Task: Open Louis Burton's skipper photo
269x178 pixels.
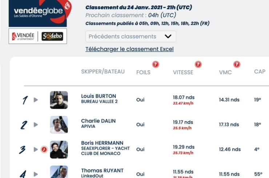Action: [x=59, y=100]
